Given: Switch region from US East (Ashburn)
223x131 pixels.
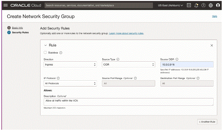Looking at the screenshot, I should [x=170, y=5].
